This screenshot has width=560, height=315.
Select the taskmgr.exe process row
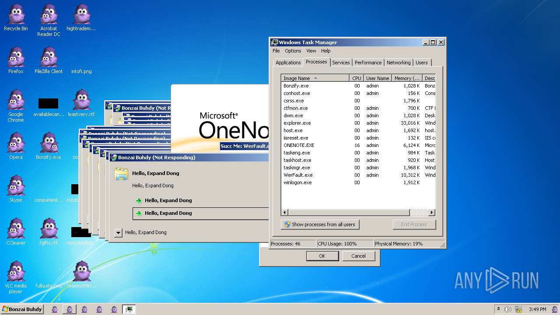358,168
